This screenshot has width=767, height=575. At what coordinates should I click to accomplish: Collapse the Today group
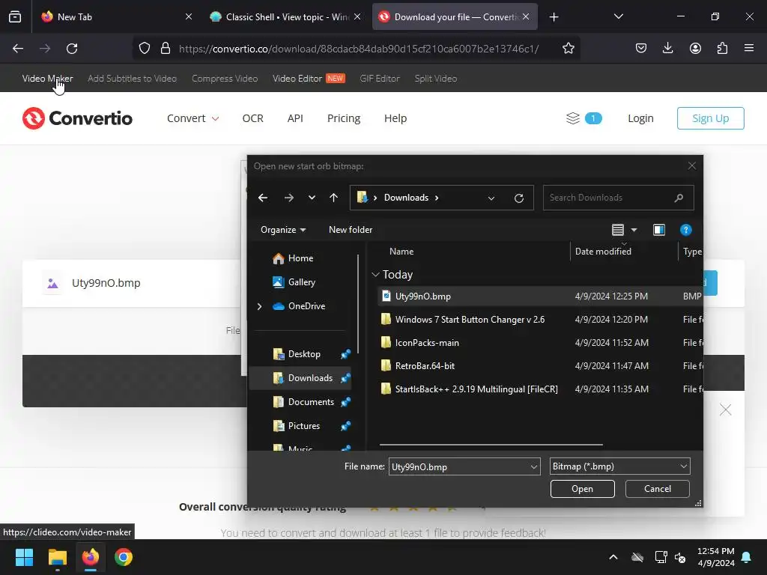375,275
